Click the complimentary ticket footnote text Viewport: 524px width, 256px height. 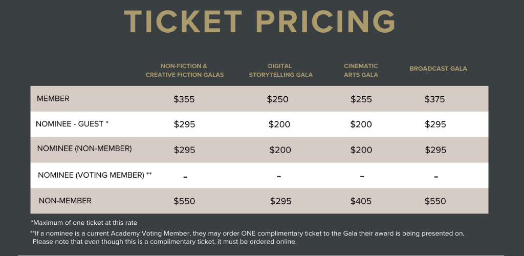pyautogui.click(x=247, y=237)
